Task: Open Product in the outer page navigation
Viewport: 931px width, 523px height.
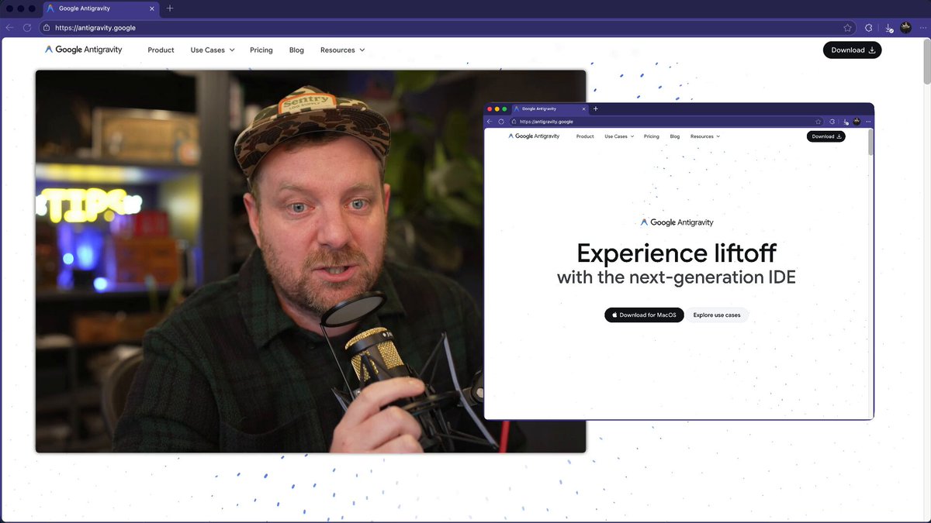Action: (161, 50)
